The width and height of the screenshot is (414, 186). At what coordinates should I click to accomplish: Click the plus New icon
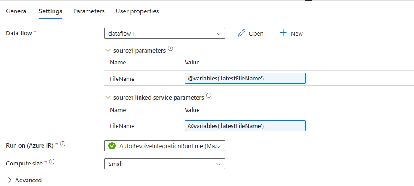tap(283, 33)
